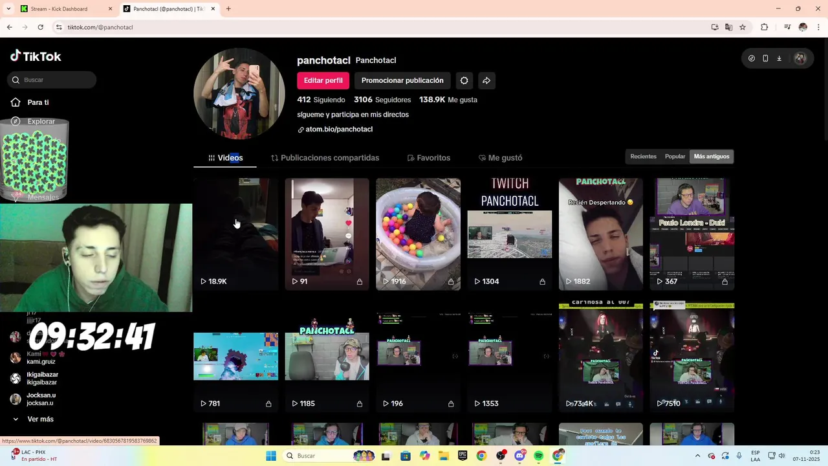Bookmark this page with the star icon
The height and width of the screenshot is (466, 828).
tap(743, 27)
